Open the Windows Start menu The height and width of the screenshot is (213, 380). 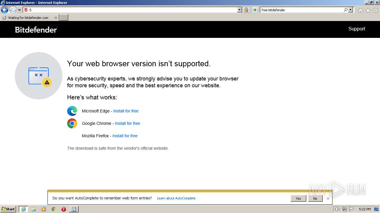click(8, 209)
